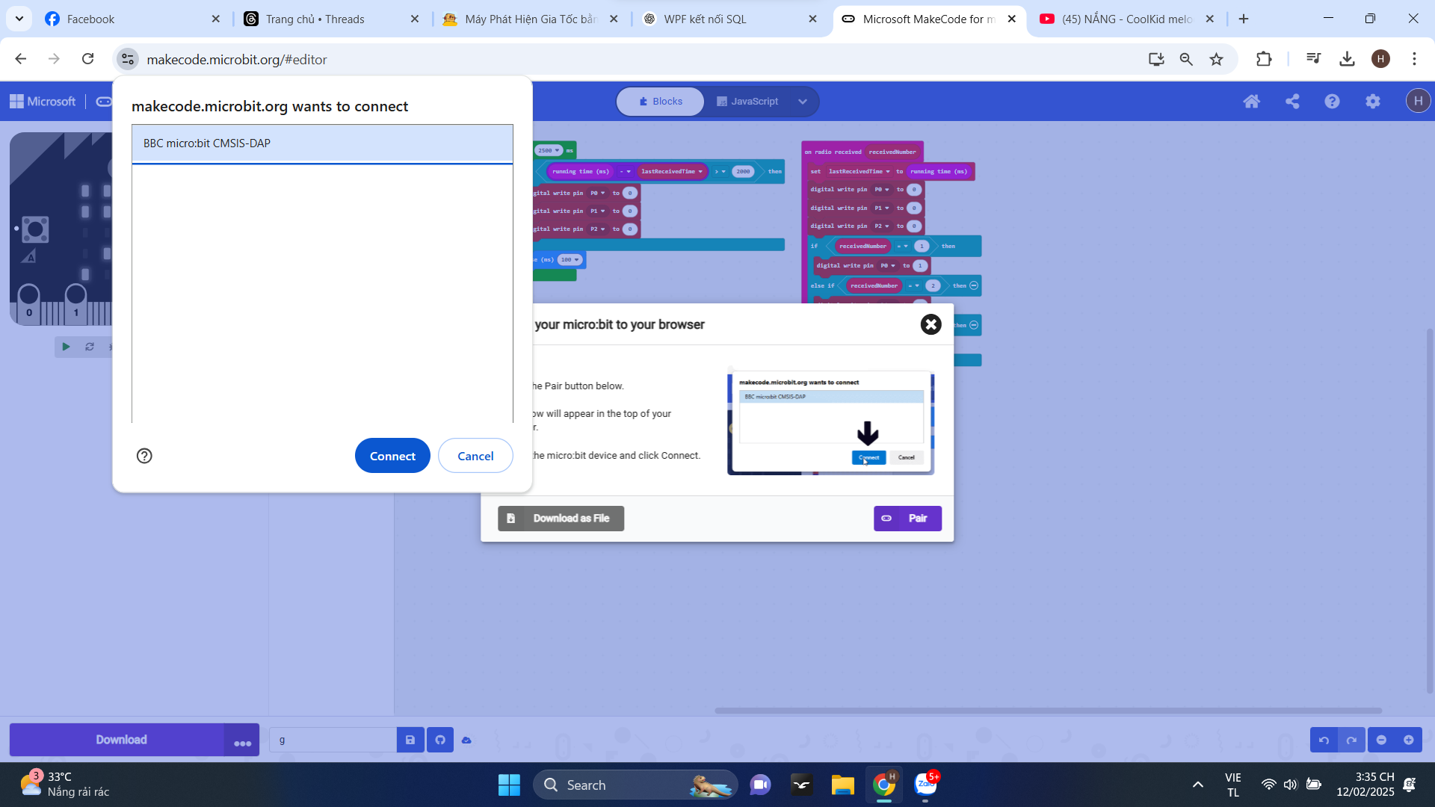The width and height of the screenshot is (1435, 807).
Task: Restart the simulator
Action: pyautogui.click(x=90, y=347)
